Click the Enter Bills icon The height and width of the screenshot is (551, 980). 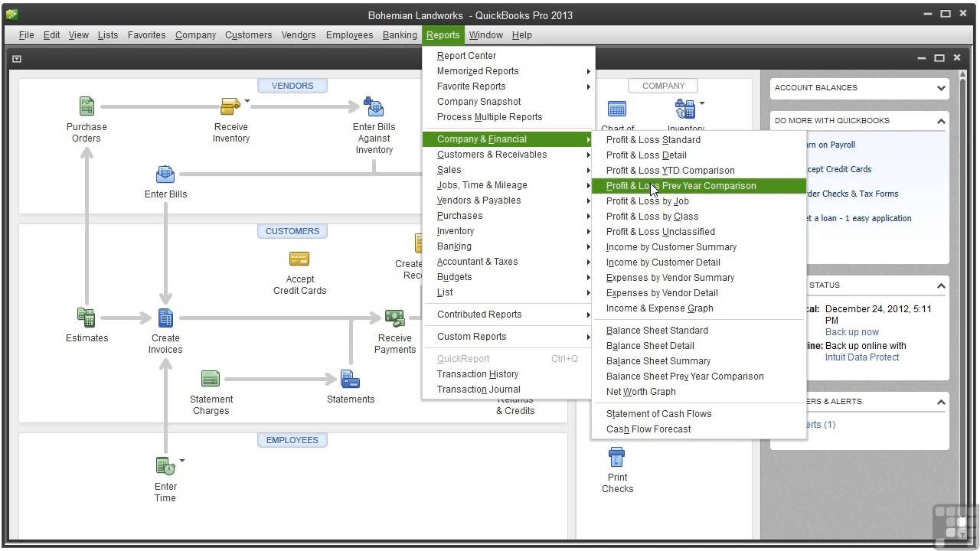point(165,174)
